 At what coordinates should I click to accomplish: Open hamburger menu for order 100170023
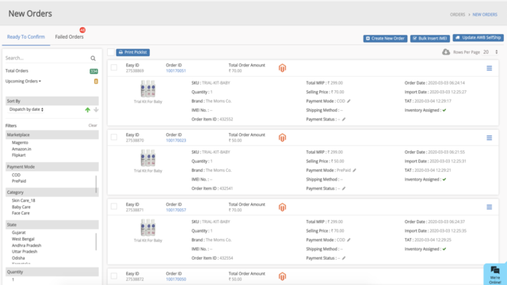tap(490, 138)
